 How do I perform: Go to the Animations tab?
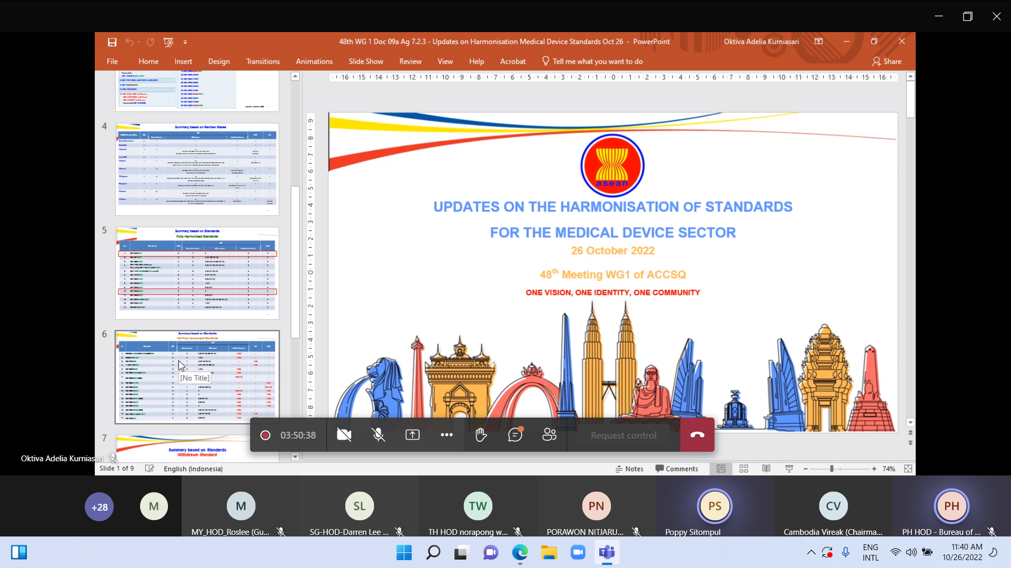[314, 62]
